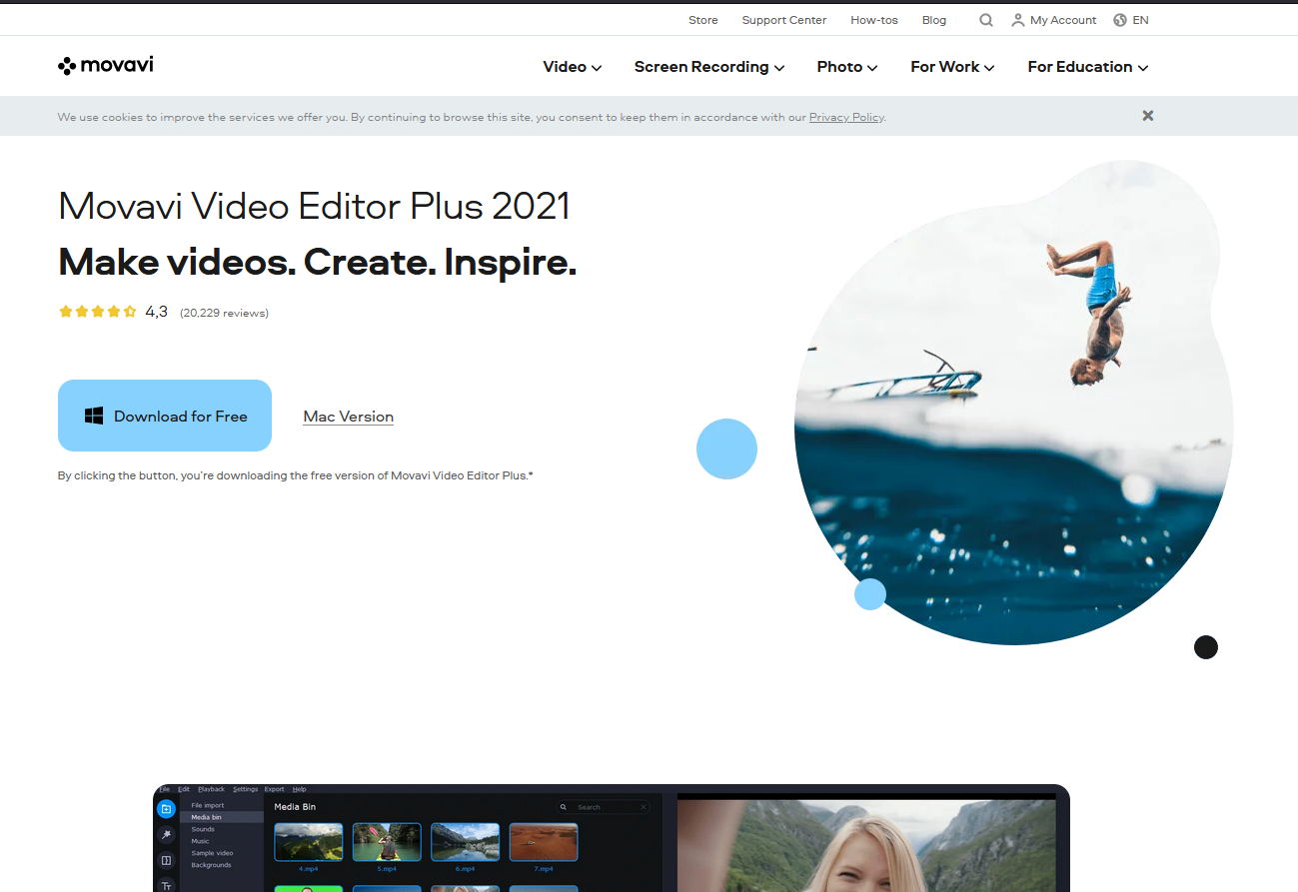
Task: Select Media bin in editor list
Action: tap(222, 817)
